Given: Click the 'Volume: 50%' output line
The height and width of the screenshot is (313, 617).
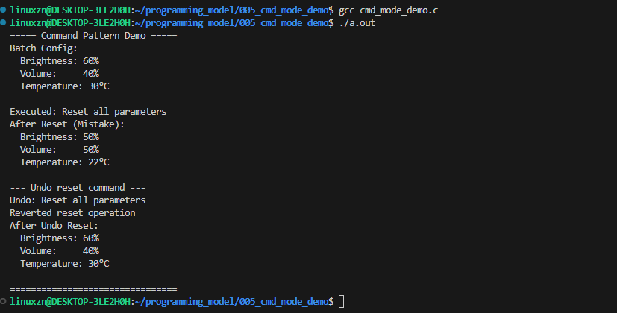Looking at the screenshot, I should tap(60, 150).
